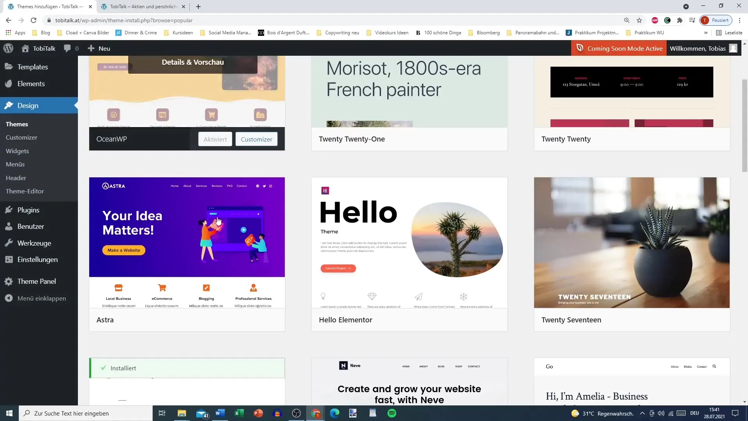Image resolution: width=748 pixels, height=421 pixels.
Task: Open Themes submenu item
Action: (x=17, y=124)
